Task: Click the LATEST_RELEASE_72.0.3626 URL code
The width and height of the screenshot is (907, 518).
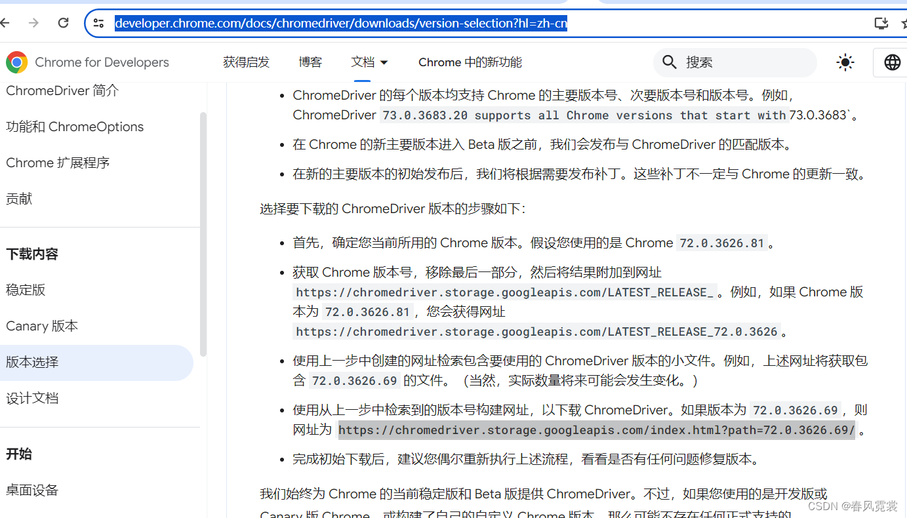Action: pyautogui.click(x=536, y=332)
